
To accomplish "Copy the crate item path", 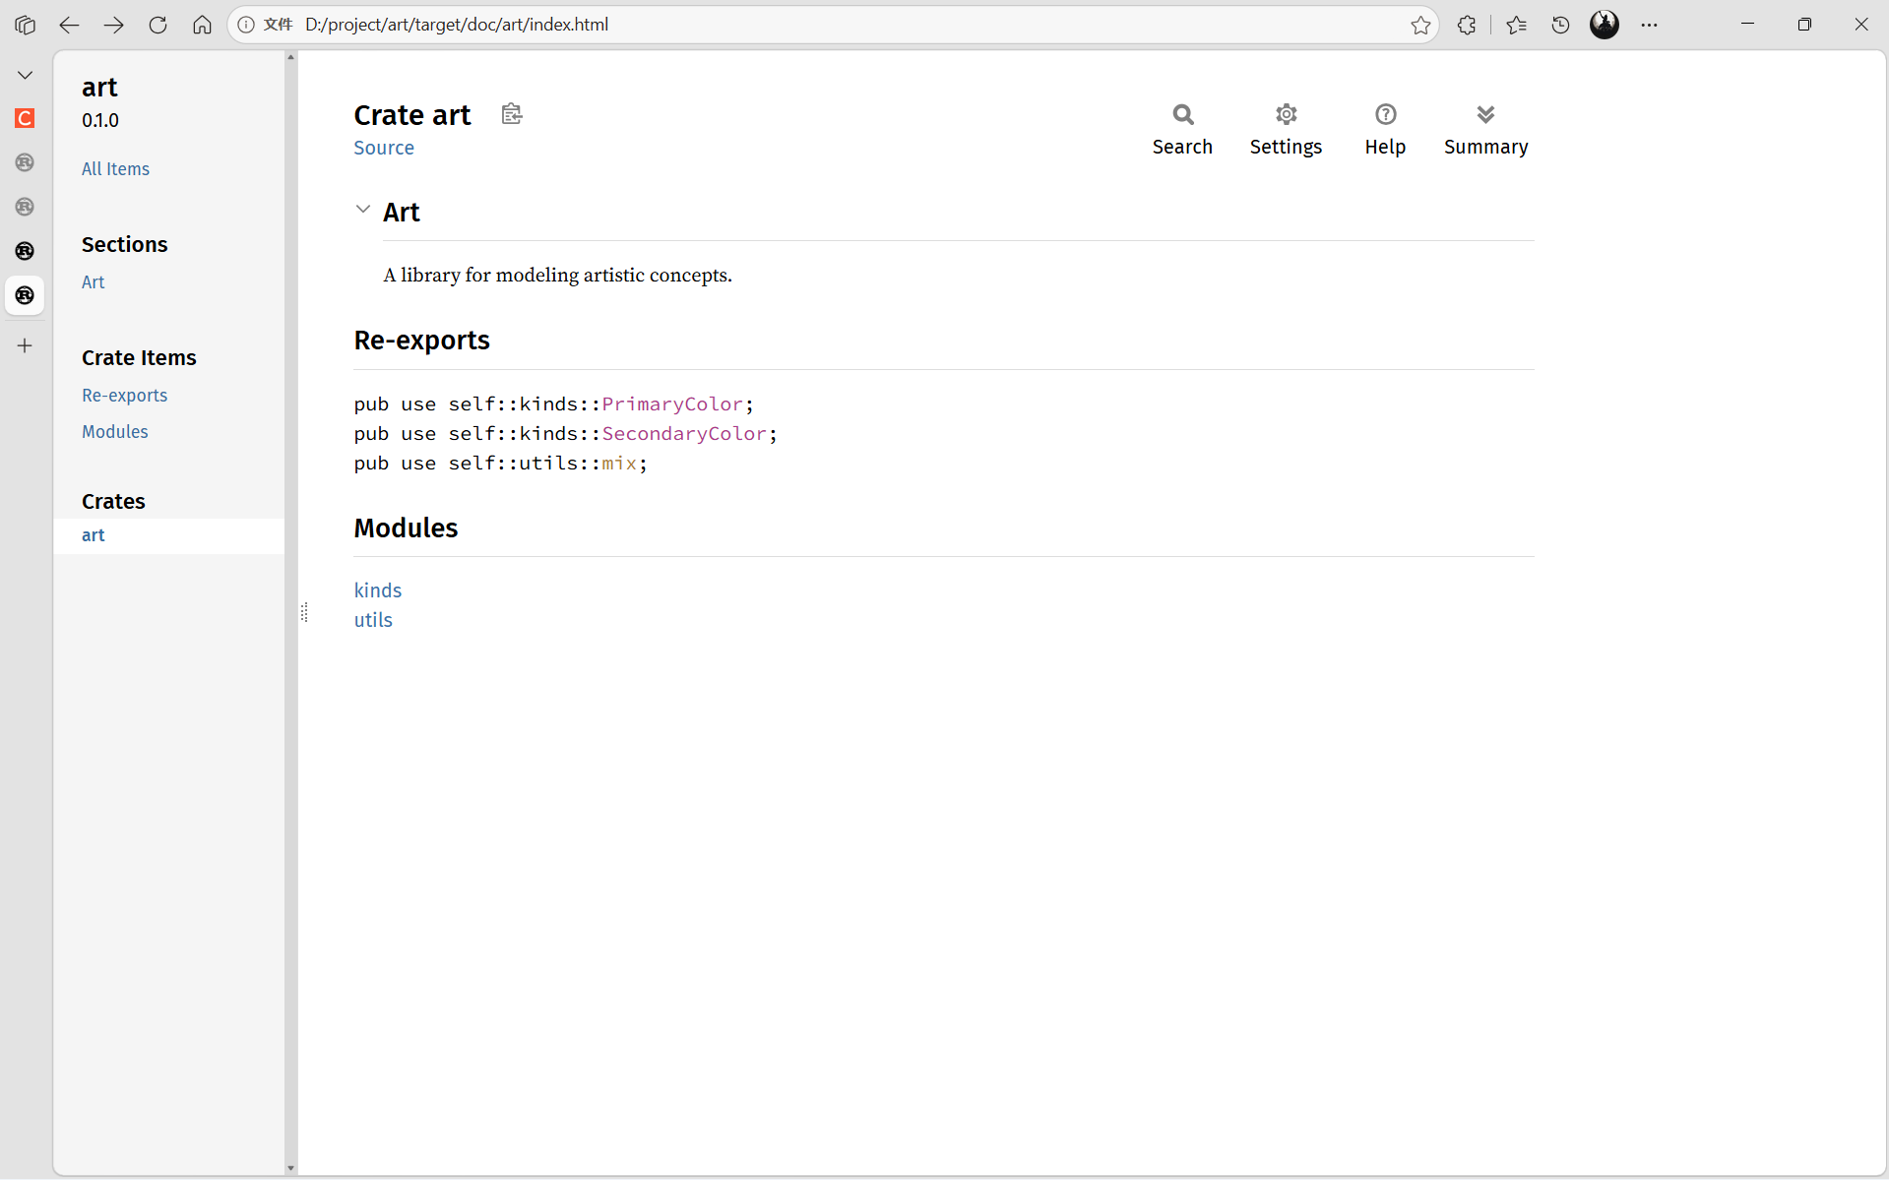I will 512,114.
